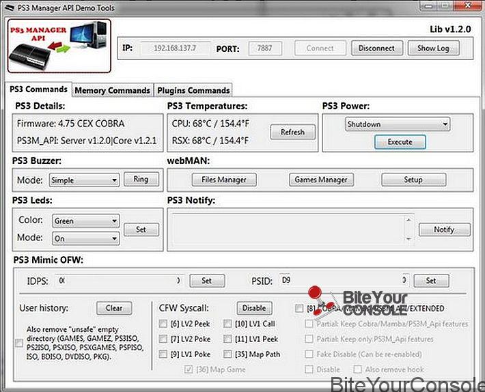Screen dimensions: 485x392
Task: Click the PS3M_API Server v1.2.0 text
Action: click(87, 141)
